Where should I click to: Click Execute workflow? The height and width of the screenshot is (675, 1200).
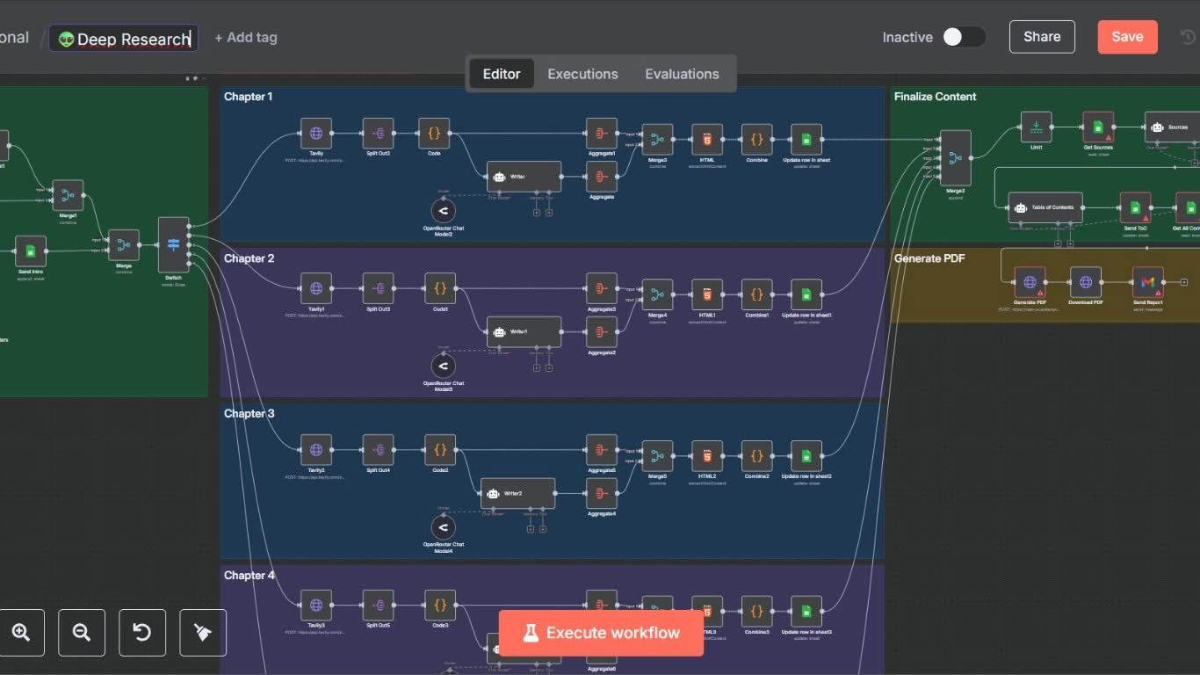601,633
